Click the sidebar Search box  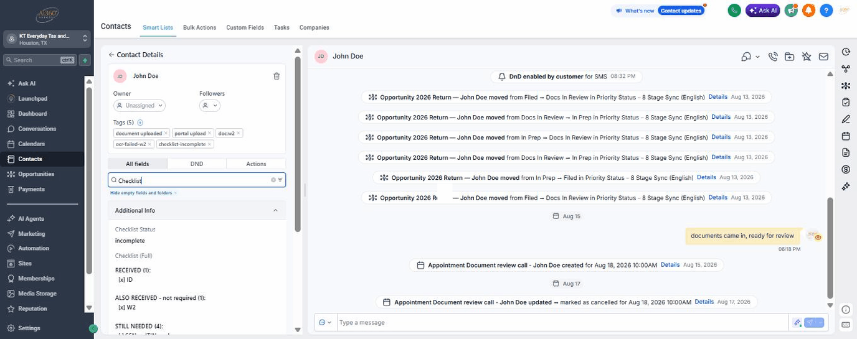[x=40, y=60]
